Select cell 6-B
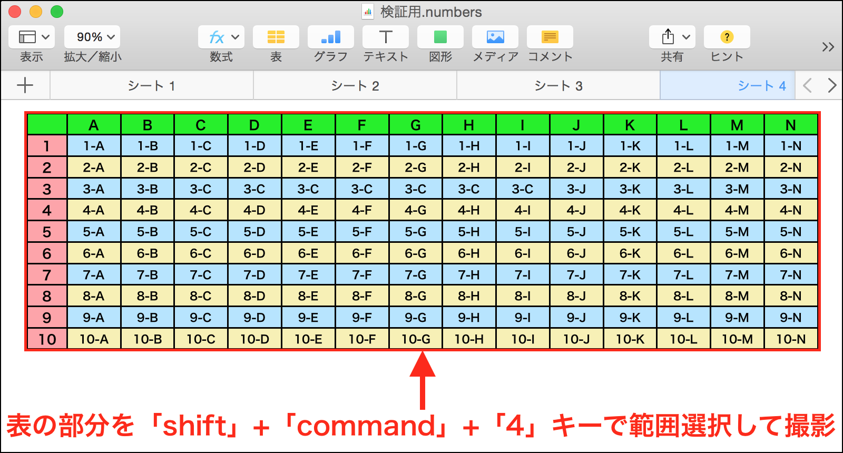Screen dimensions: 843x453 coord(148,253)
